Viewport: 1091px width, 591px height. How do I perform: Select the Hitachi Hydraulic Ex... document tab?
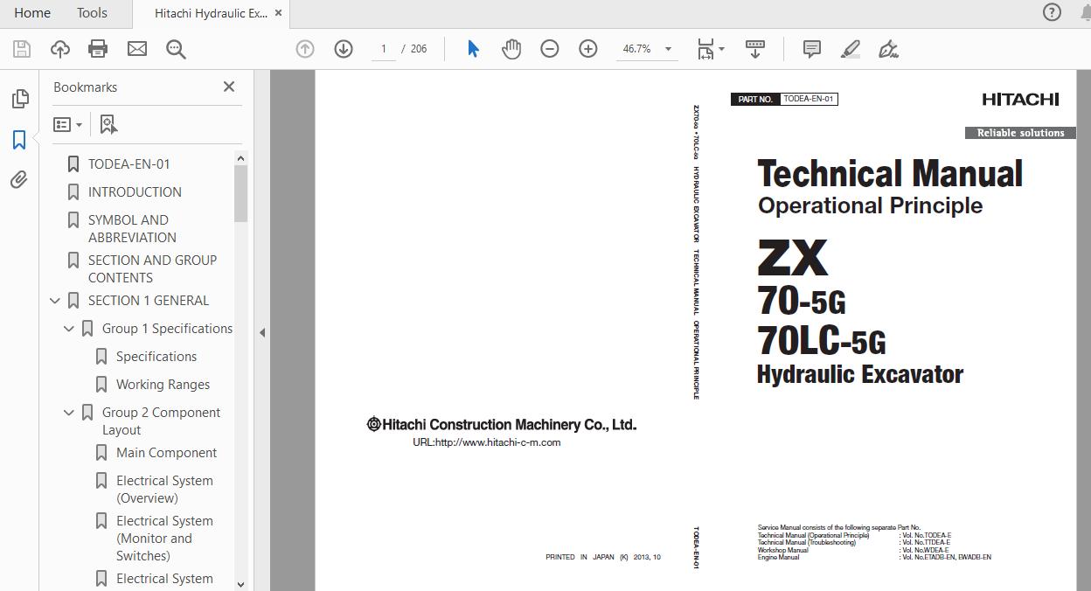coord(211,13)
